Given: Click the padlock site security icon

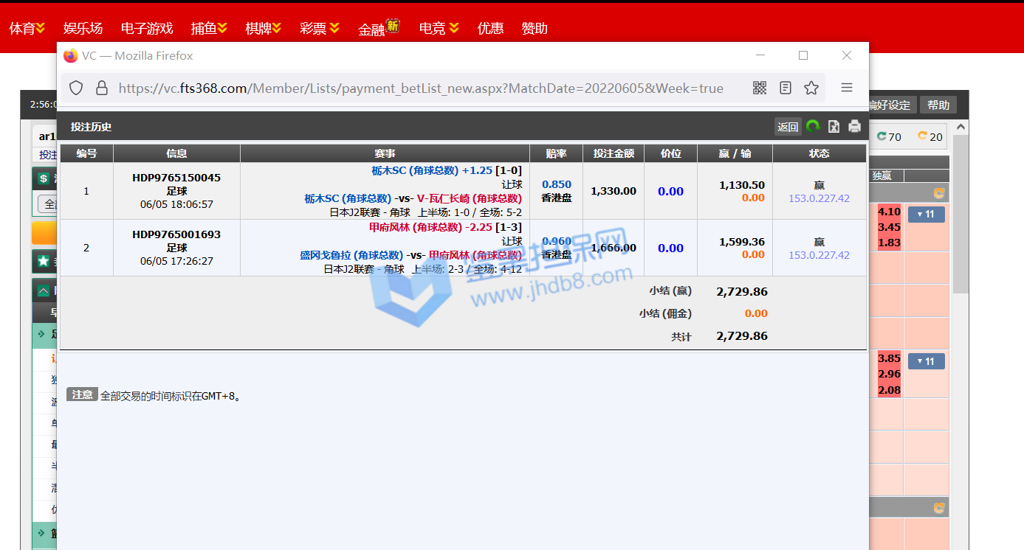Looking at the screenshot, I should tap(102, 88).
